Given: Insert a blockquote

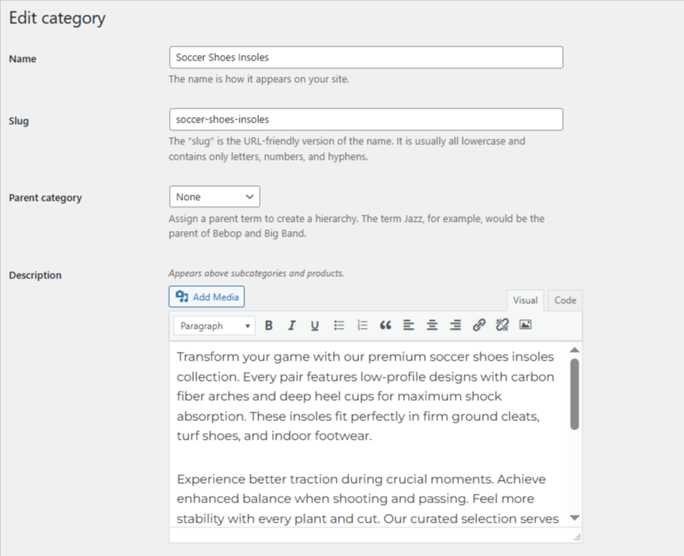Looking at the screenshot, I should point(385,325).
